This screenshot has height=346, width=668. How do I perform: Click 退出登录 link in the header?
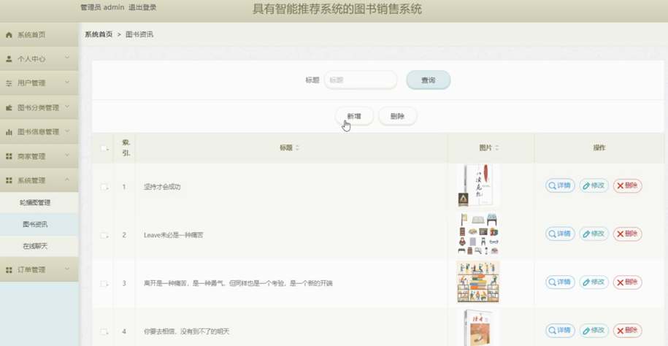tap(142, 7)
